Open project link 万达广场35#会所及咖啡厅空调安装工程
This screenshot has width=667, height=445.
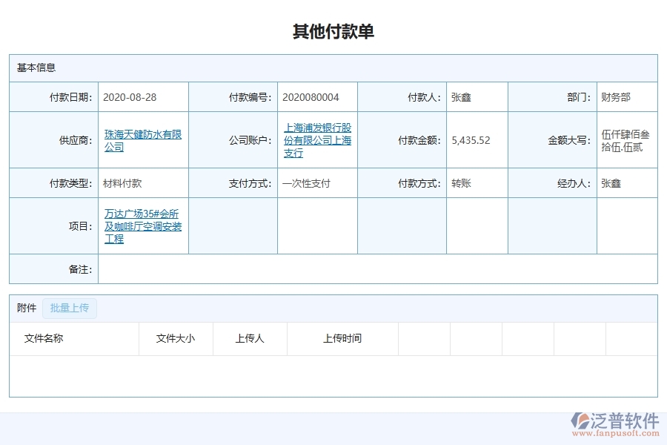coord(143,225)
